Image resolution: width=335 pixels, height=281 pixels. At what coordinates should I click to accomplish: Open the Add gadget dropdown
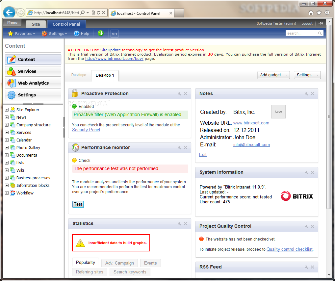pyautogui.click(x=273, y=75)
